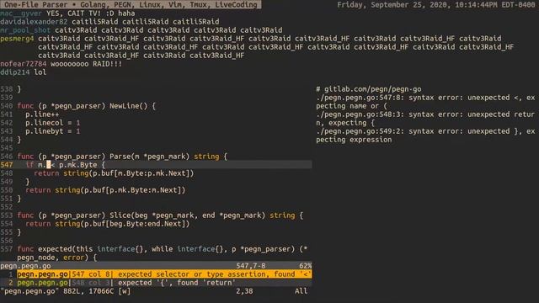Click the '62%' scroll percentage indicator
This screenshot has width=539, height=303.
pyautogui.click(x=305, y=266)
